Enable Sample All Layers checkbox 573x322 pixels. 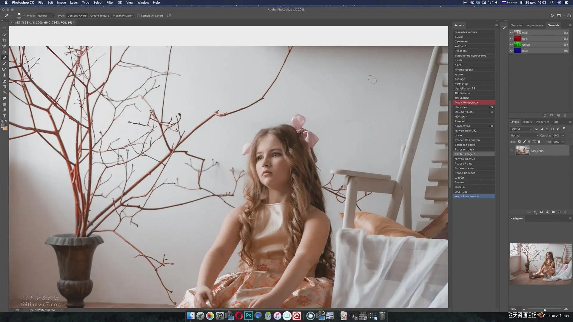[x=138, y=16]
